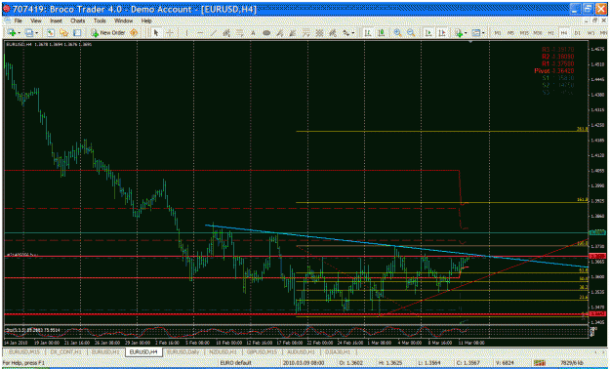Select the M1 timeframe

point(498,33)
